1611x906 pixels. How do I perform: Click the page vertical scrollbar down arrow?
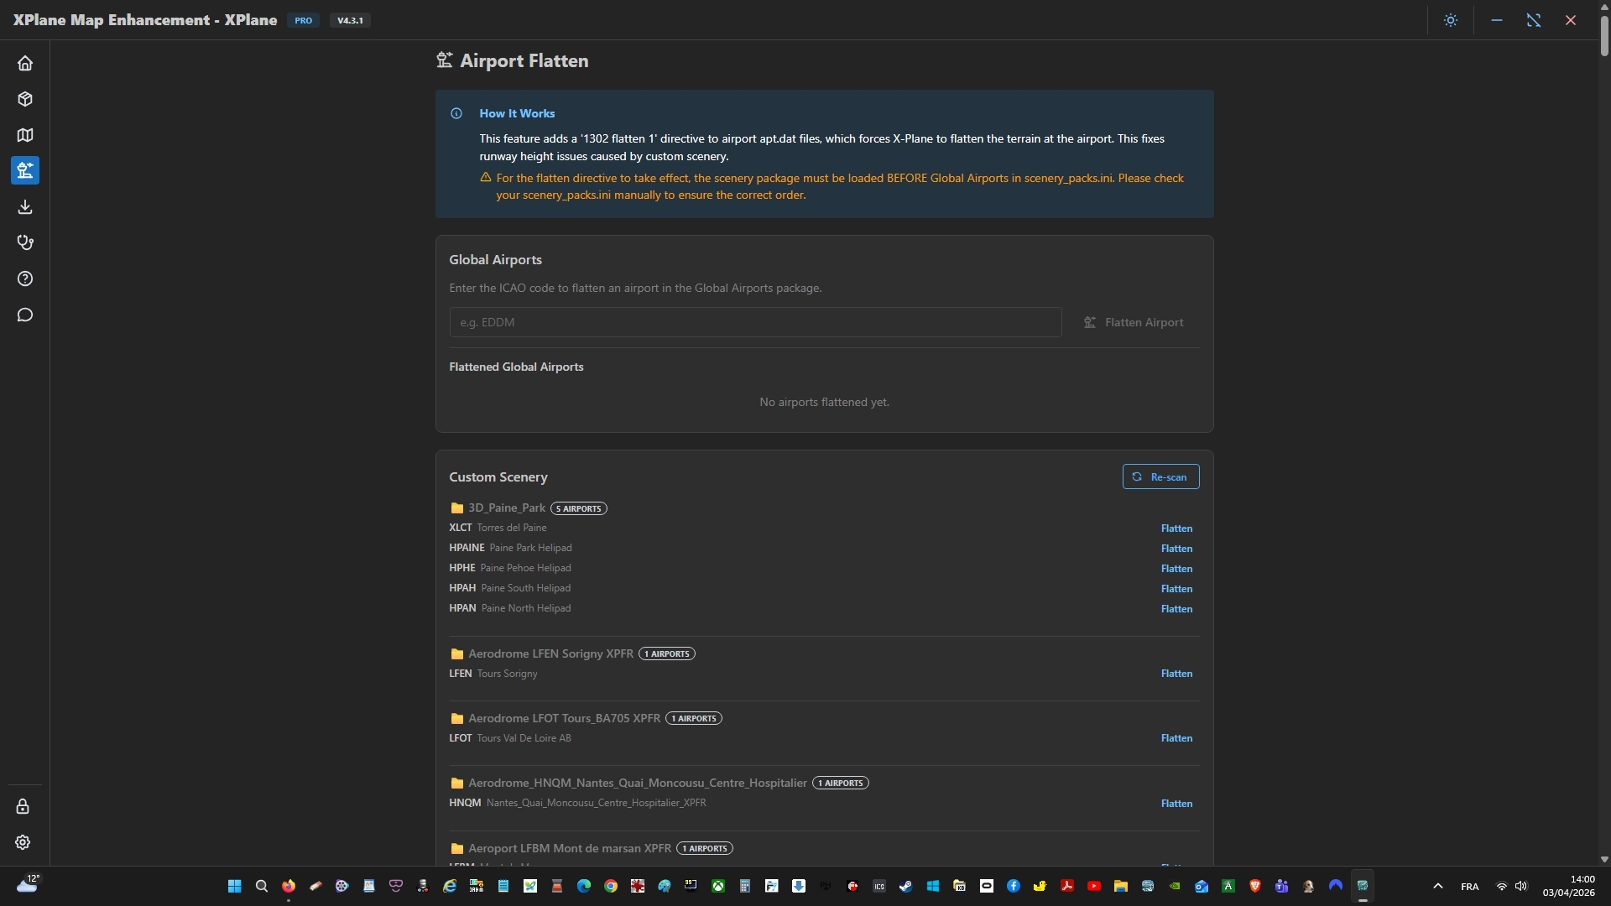1604,859
